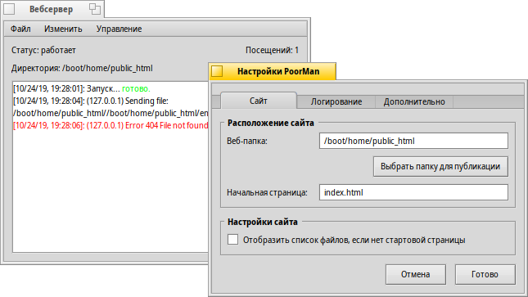Viewport: 528px width, 297px height.
Task: Click the Веб-папка path field
Action: [x=413, y=141]
